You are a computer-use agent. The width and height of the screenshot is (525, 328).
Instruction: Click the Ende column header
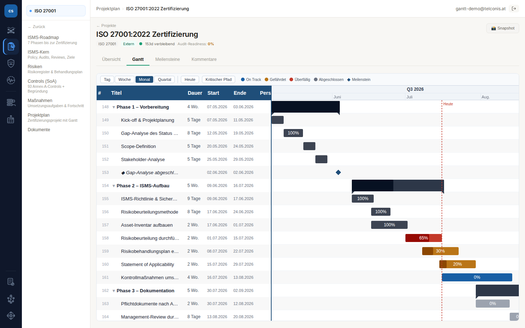click(x=240, y=93)
